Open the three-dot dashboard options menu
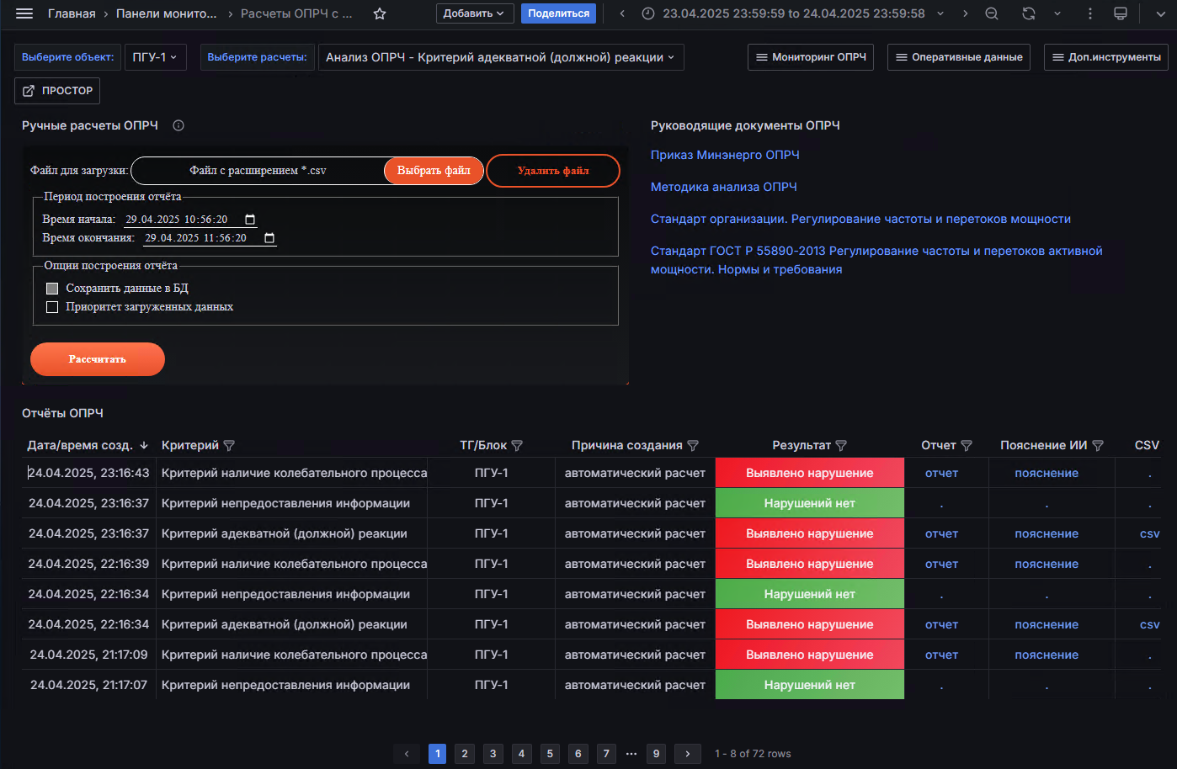 click(x=1090, y=13)
